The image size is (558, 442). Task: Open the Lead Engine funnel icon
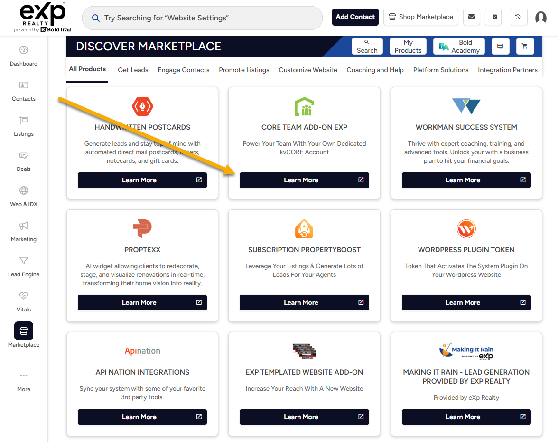pyautogui.click(x=24, y=261)
